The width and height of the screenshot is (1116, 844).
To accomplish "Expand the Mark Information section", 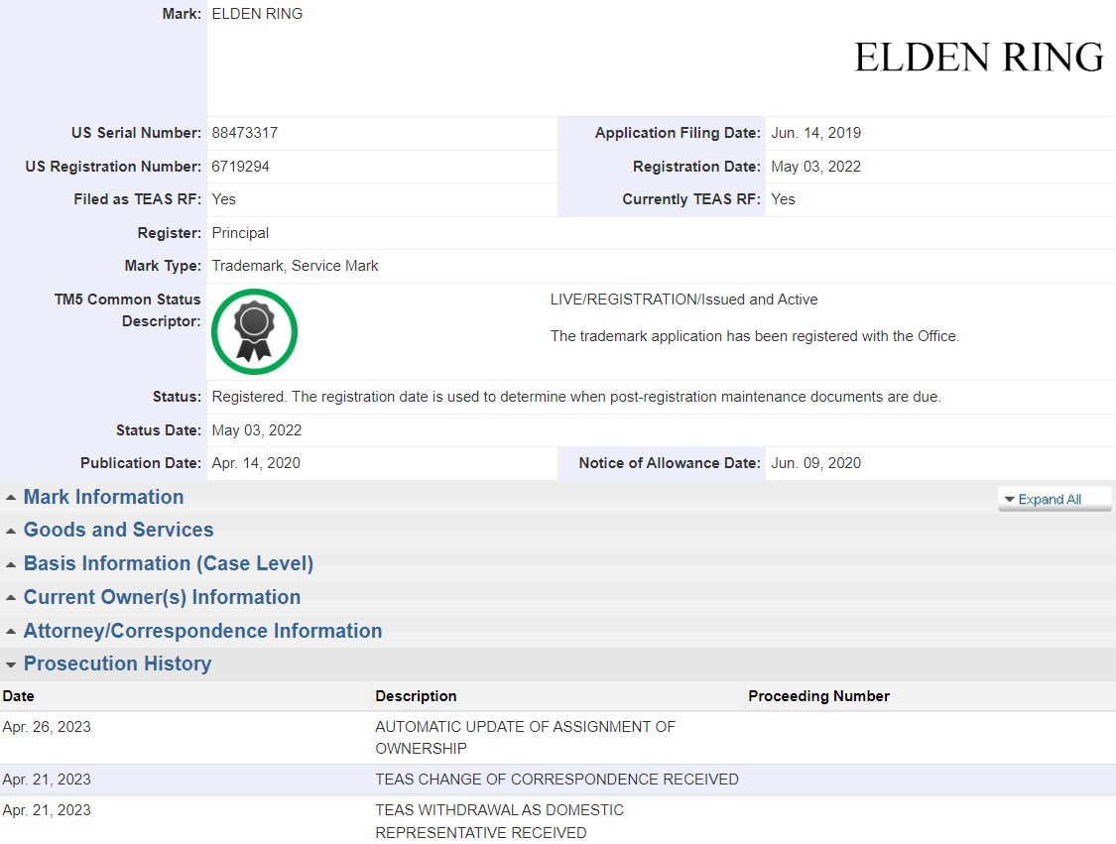I will click(103, 497).
